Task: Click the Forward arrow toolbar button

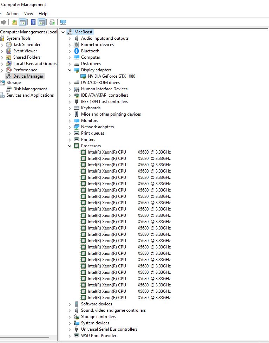Action: point(3,22)
